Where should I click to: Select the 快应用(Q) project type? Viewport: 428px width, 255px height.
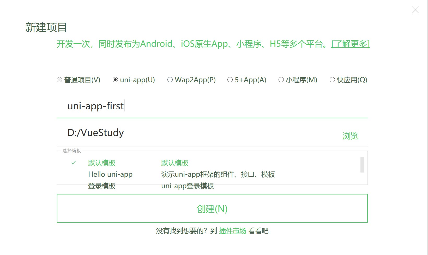point(332,80)
